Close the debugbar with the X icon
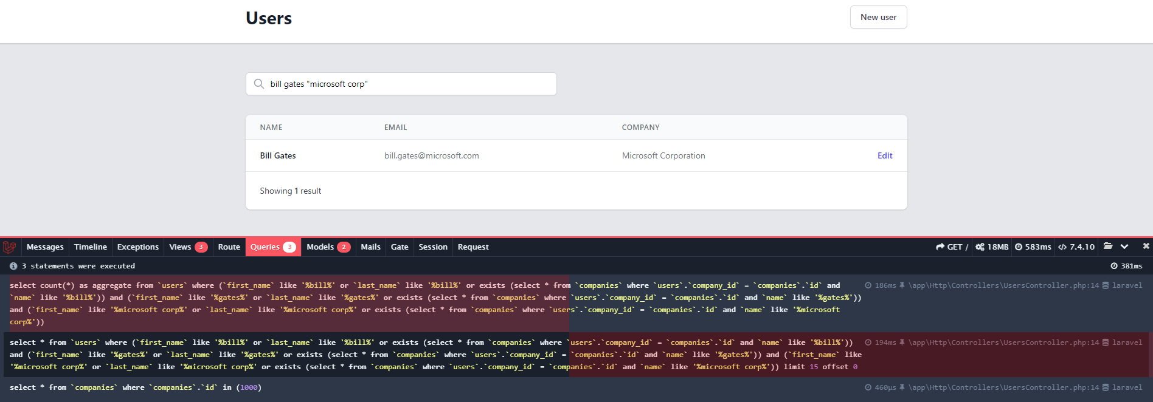 point(1146,246)
